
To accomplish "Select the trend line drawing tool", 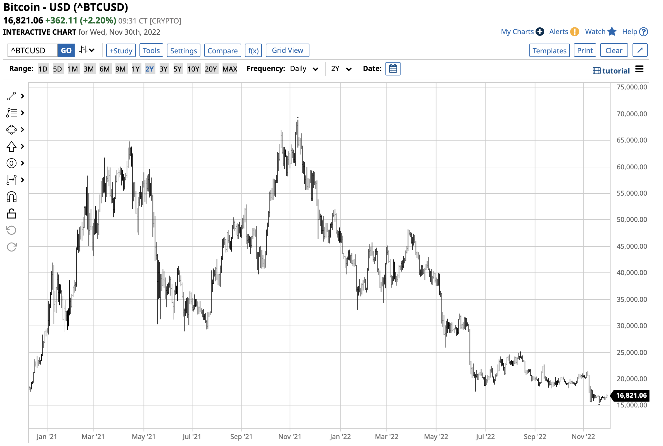I will (x=11, y=96).
